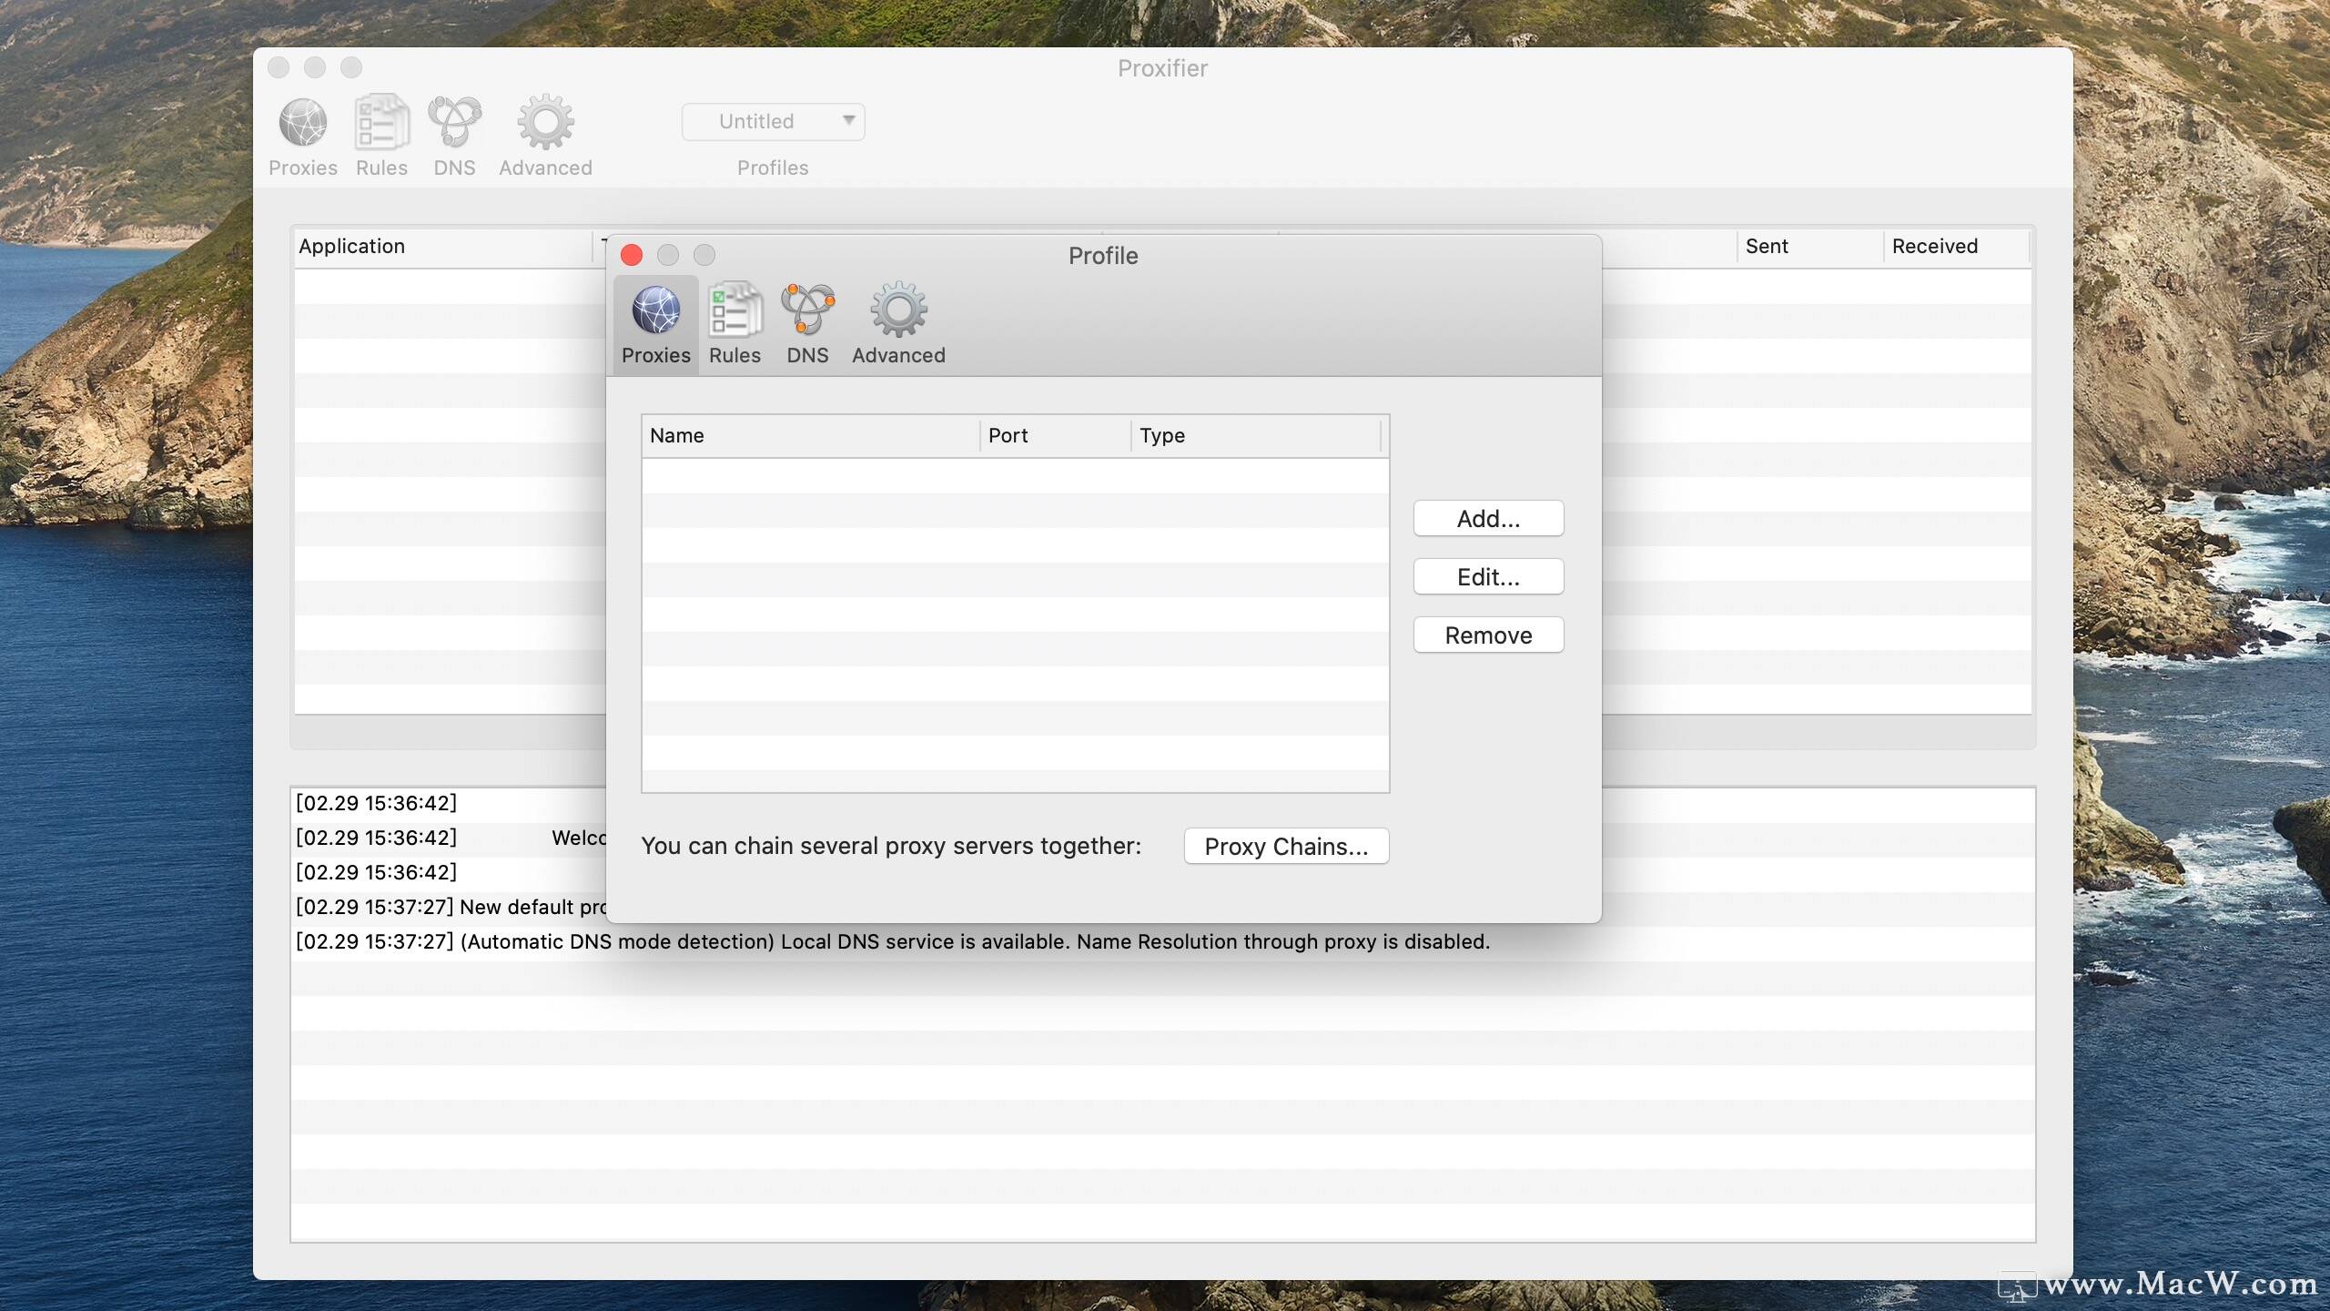This screenshot has width=2330, height=1311.
Task: Sort proxies by the Port column header
Action: coord(1056,436)
